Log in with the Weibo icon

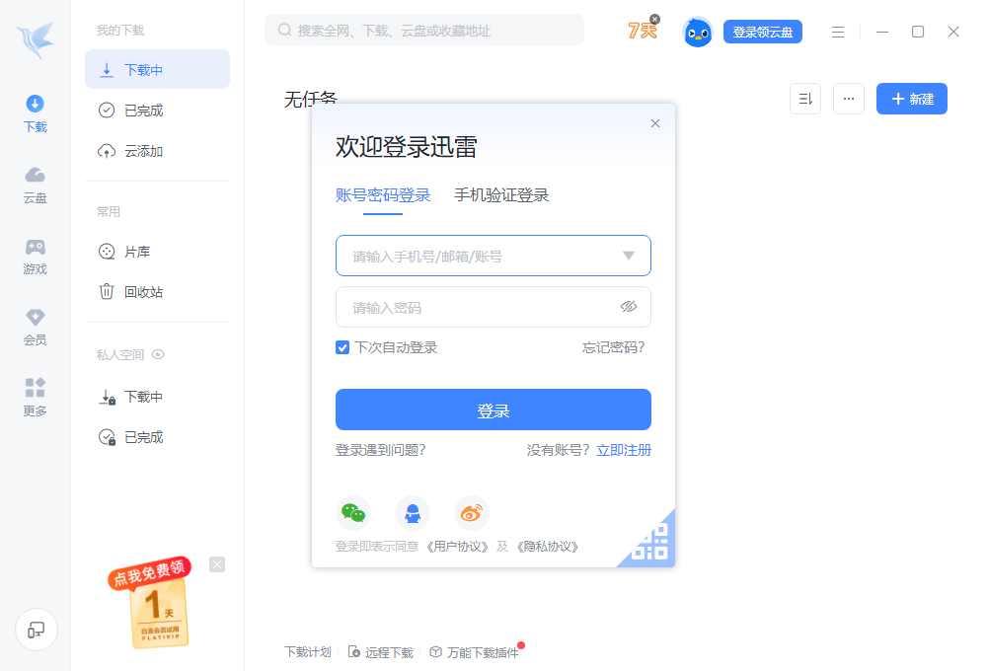coord(471,512)
